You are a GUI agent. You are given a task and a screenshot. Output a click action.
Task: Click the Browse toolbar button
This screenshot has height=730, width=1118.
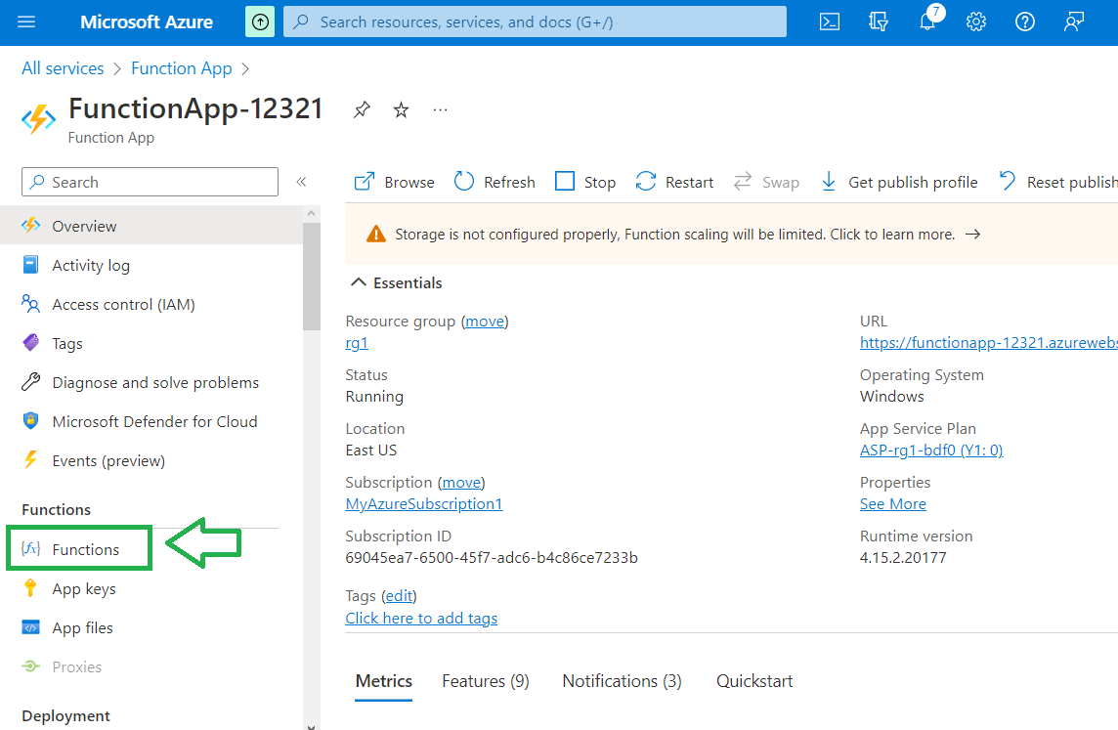pos(394,182)
